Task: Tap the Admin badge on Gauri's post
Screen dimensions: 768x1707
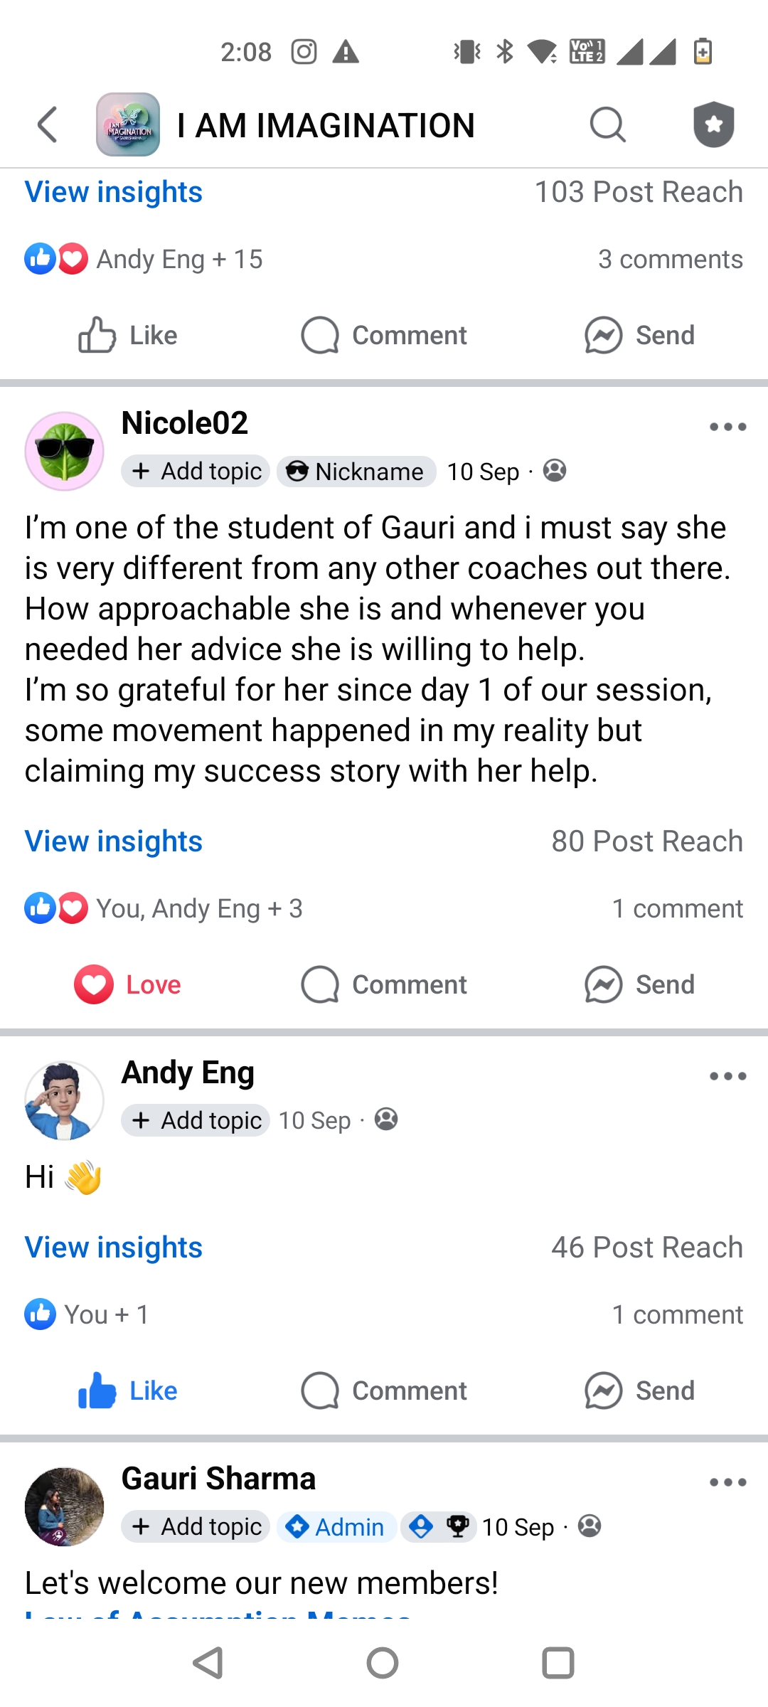Action: [x=336, y=1526]
